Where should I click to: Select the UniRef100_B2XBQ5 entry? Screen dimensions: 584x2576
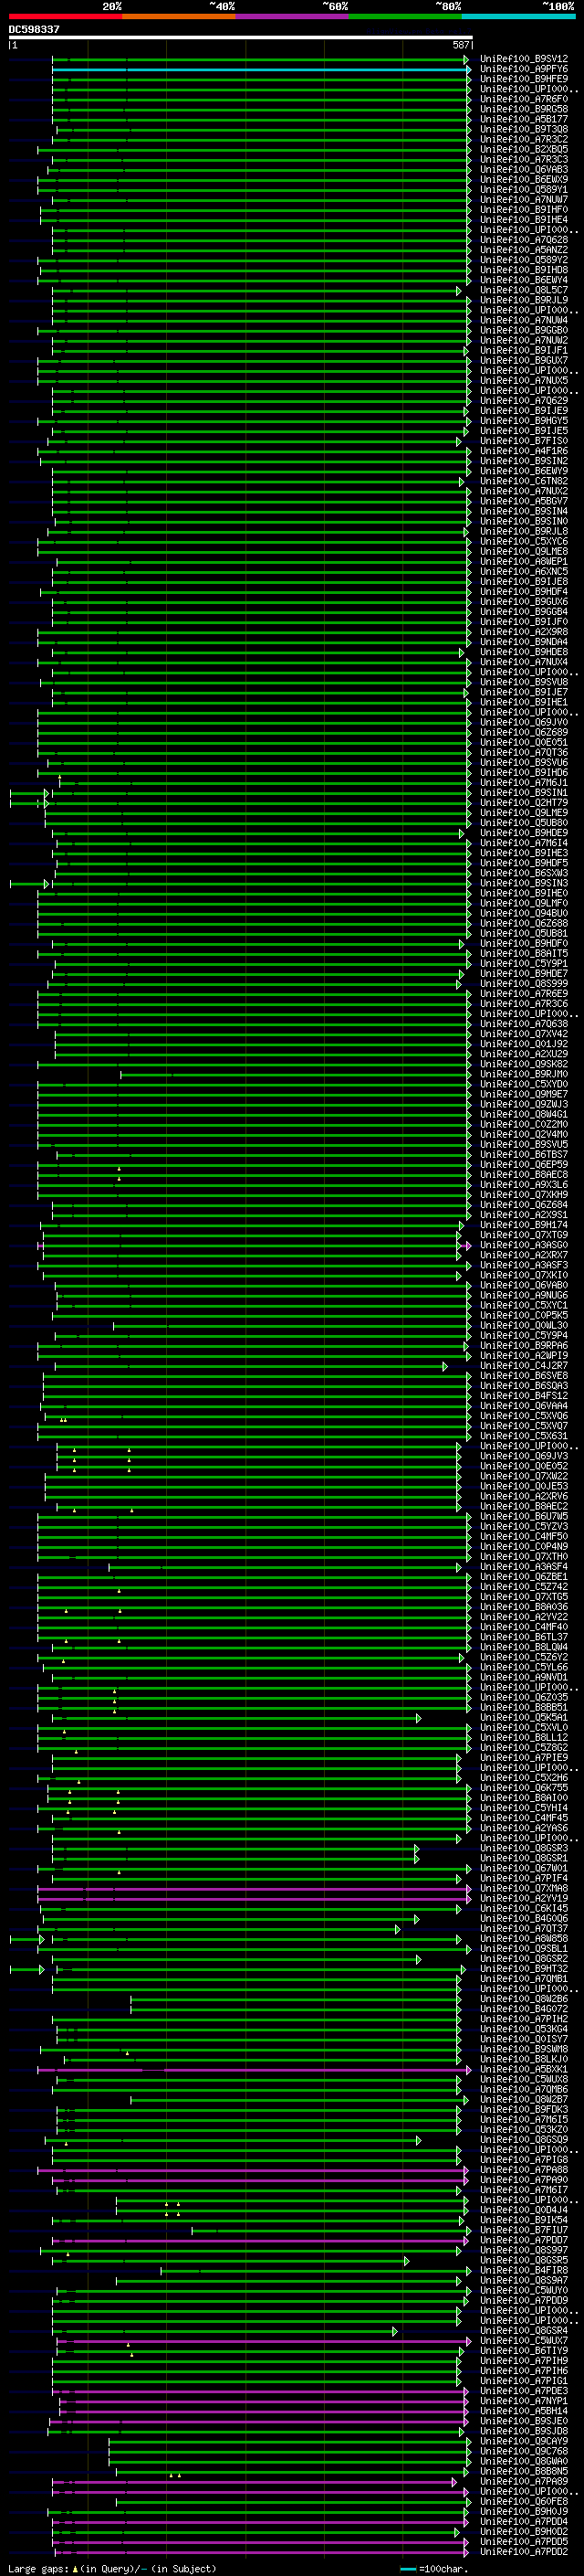click(x=524, y=149)
